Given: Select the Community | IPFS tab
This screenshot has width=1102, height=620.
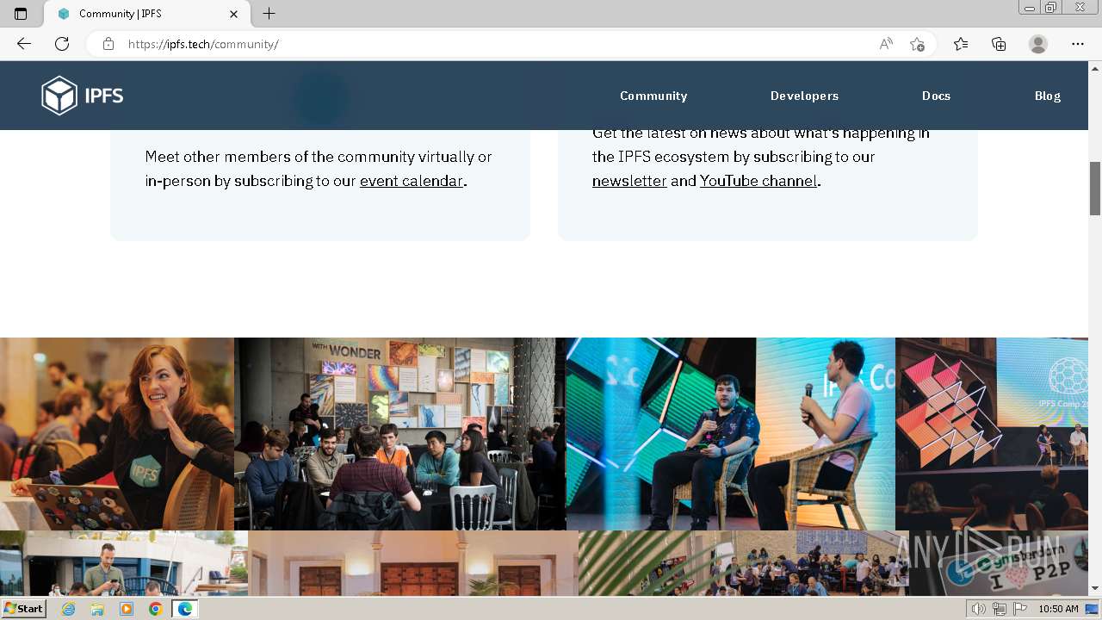Looking at the screenshot, I should point(148,14).
